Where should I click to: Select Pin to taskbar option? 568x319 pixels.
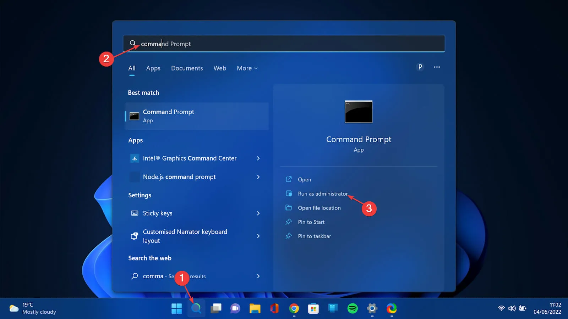314,236
